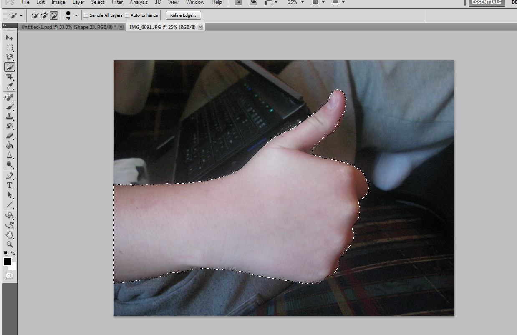Screen dimensions: 517x335
Task: Select the 3D Camera Rotate tool
Action: pos(10,225)
